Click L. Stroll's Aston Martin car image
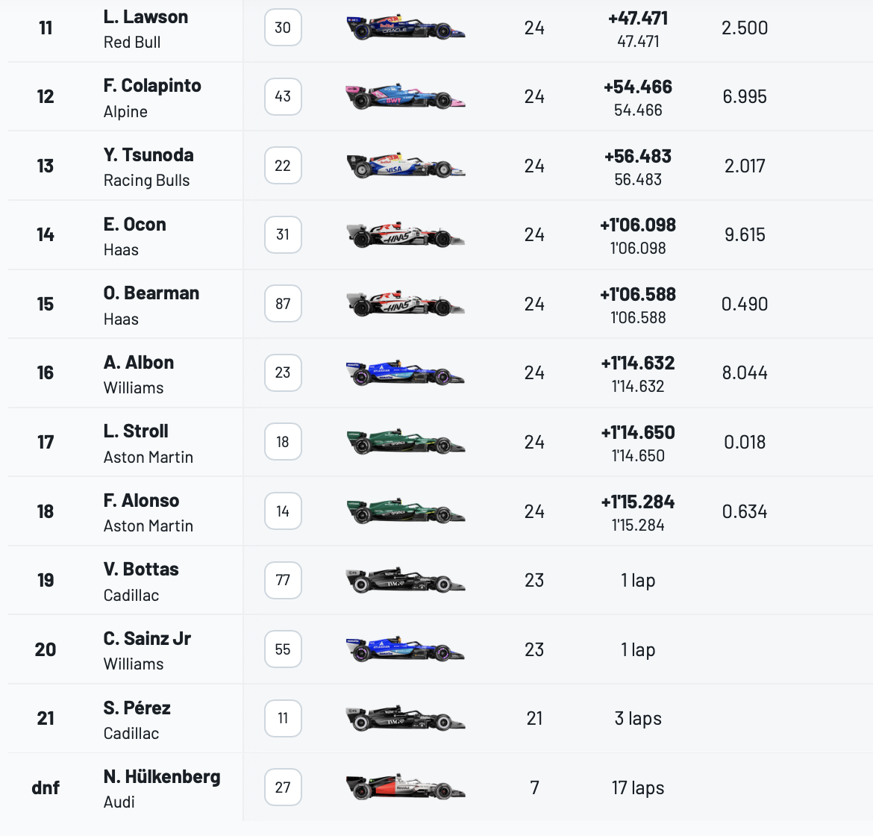This screenshot has height=836, width=873. click(405, 442)
